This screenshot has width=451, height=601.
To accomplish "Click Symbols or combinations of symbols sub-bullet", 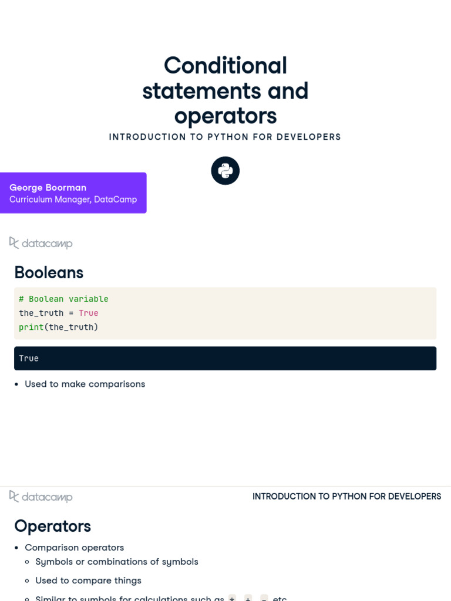I will click(x=117, y=562).
